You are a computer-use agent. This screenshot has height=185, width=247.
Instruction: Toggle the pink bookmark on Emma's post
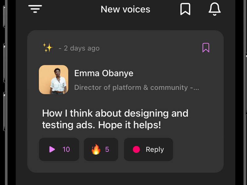pyautogui.click(x=206, y=48)
